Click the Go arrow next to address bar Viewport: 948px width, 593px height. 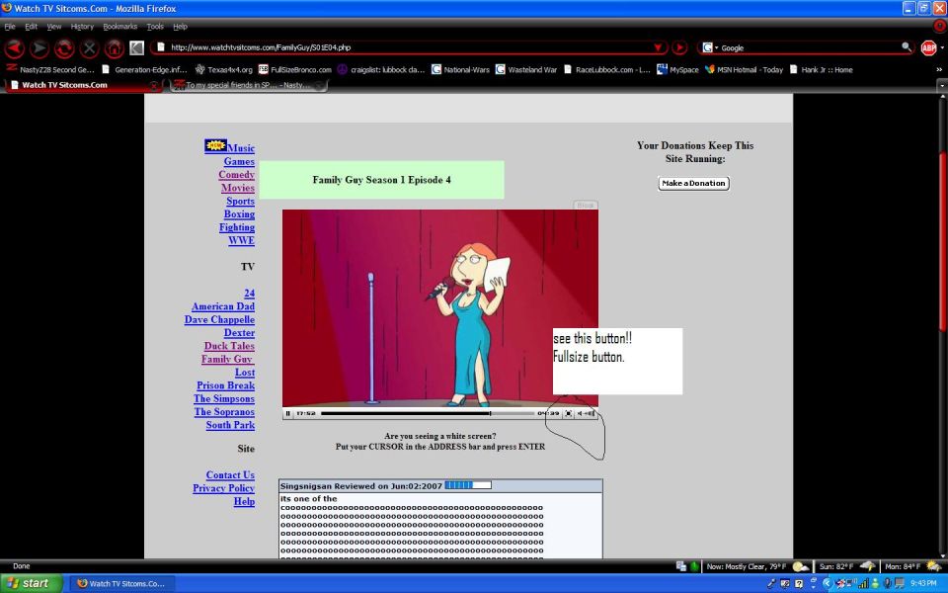(679, 47)
